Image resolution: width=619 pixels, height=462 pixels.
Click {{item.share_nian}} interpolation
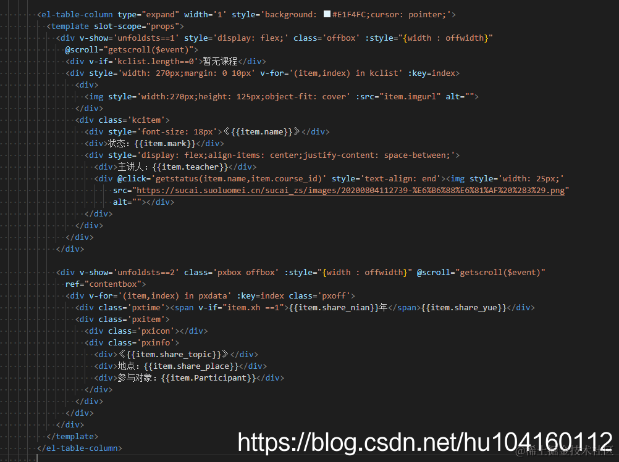(x=334, y=307)
